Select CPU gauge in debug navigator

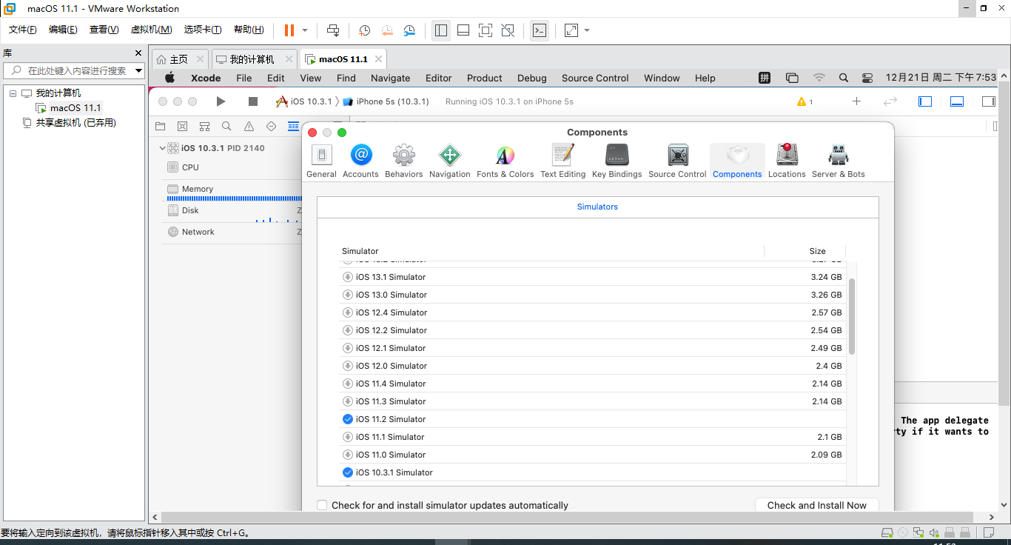pyautogui.click(x=231, y=167)
